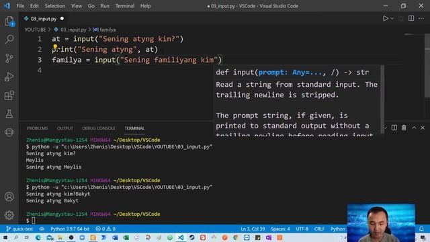This screenshot has width=430, height=242.
Task: Open Source Control view
Action: coord(9,58)
